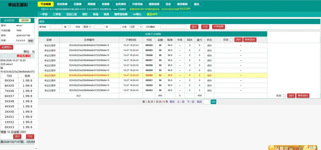The height and width of the screenshot is (150, 321).
Task: Go to 下一页 next page
Action: click(191, 102)
